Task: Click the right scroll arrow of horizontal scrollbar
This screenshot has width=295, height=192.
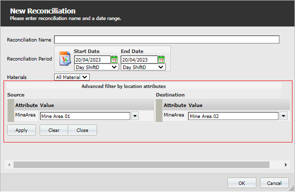Action: [286, 165]
